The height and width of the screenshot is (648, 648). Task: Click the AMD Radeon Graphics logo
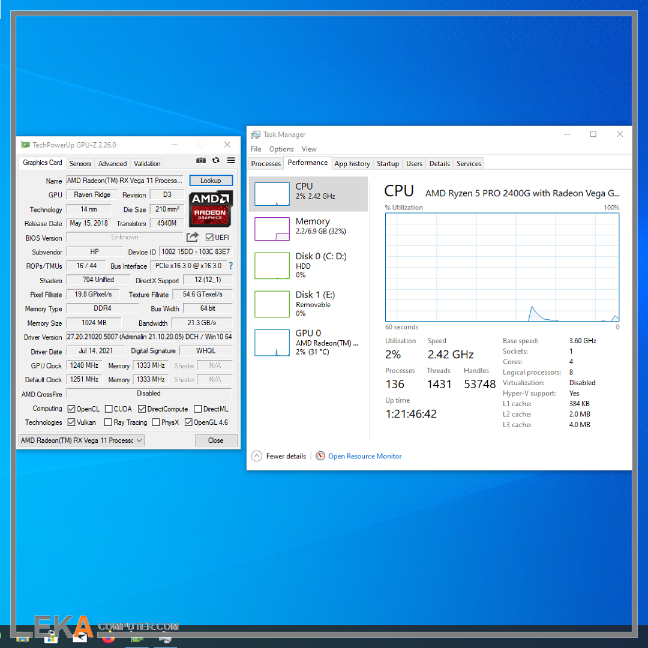click(x=211, y=208)
